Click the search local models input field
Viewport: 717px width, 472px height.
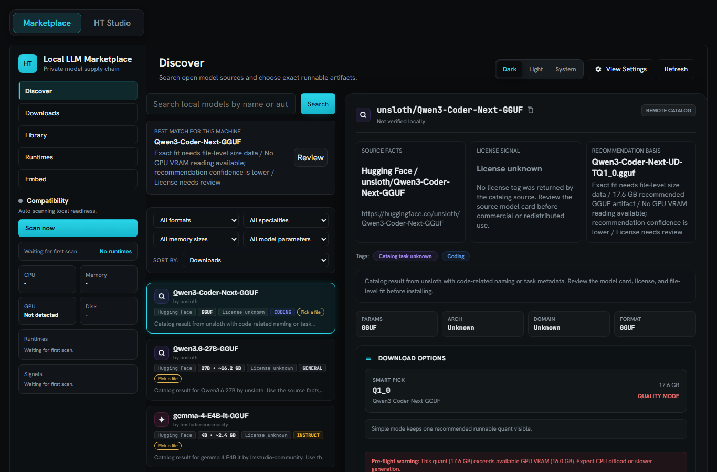[x=221, y=104]
